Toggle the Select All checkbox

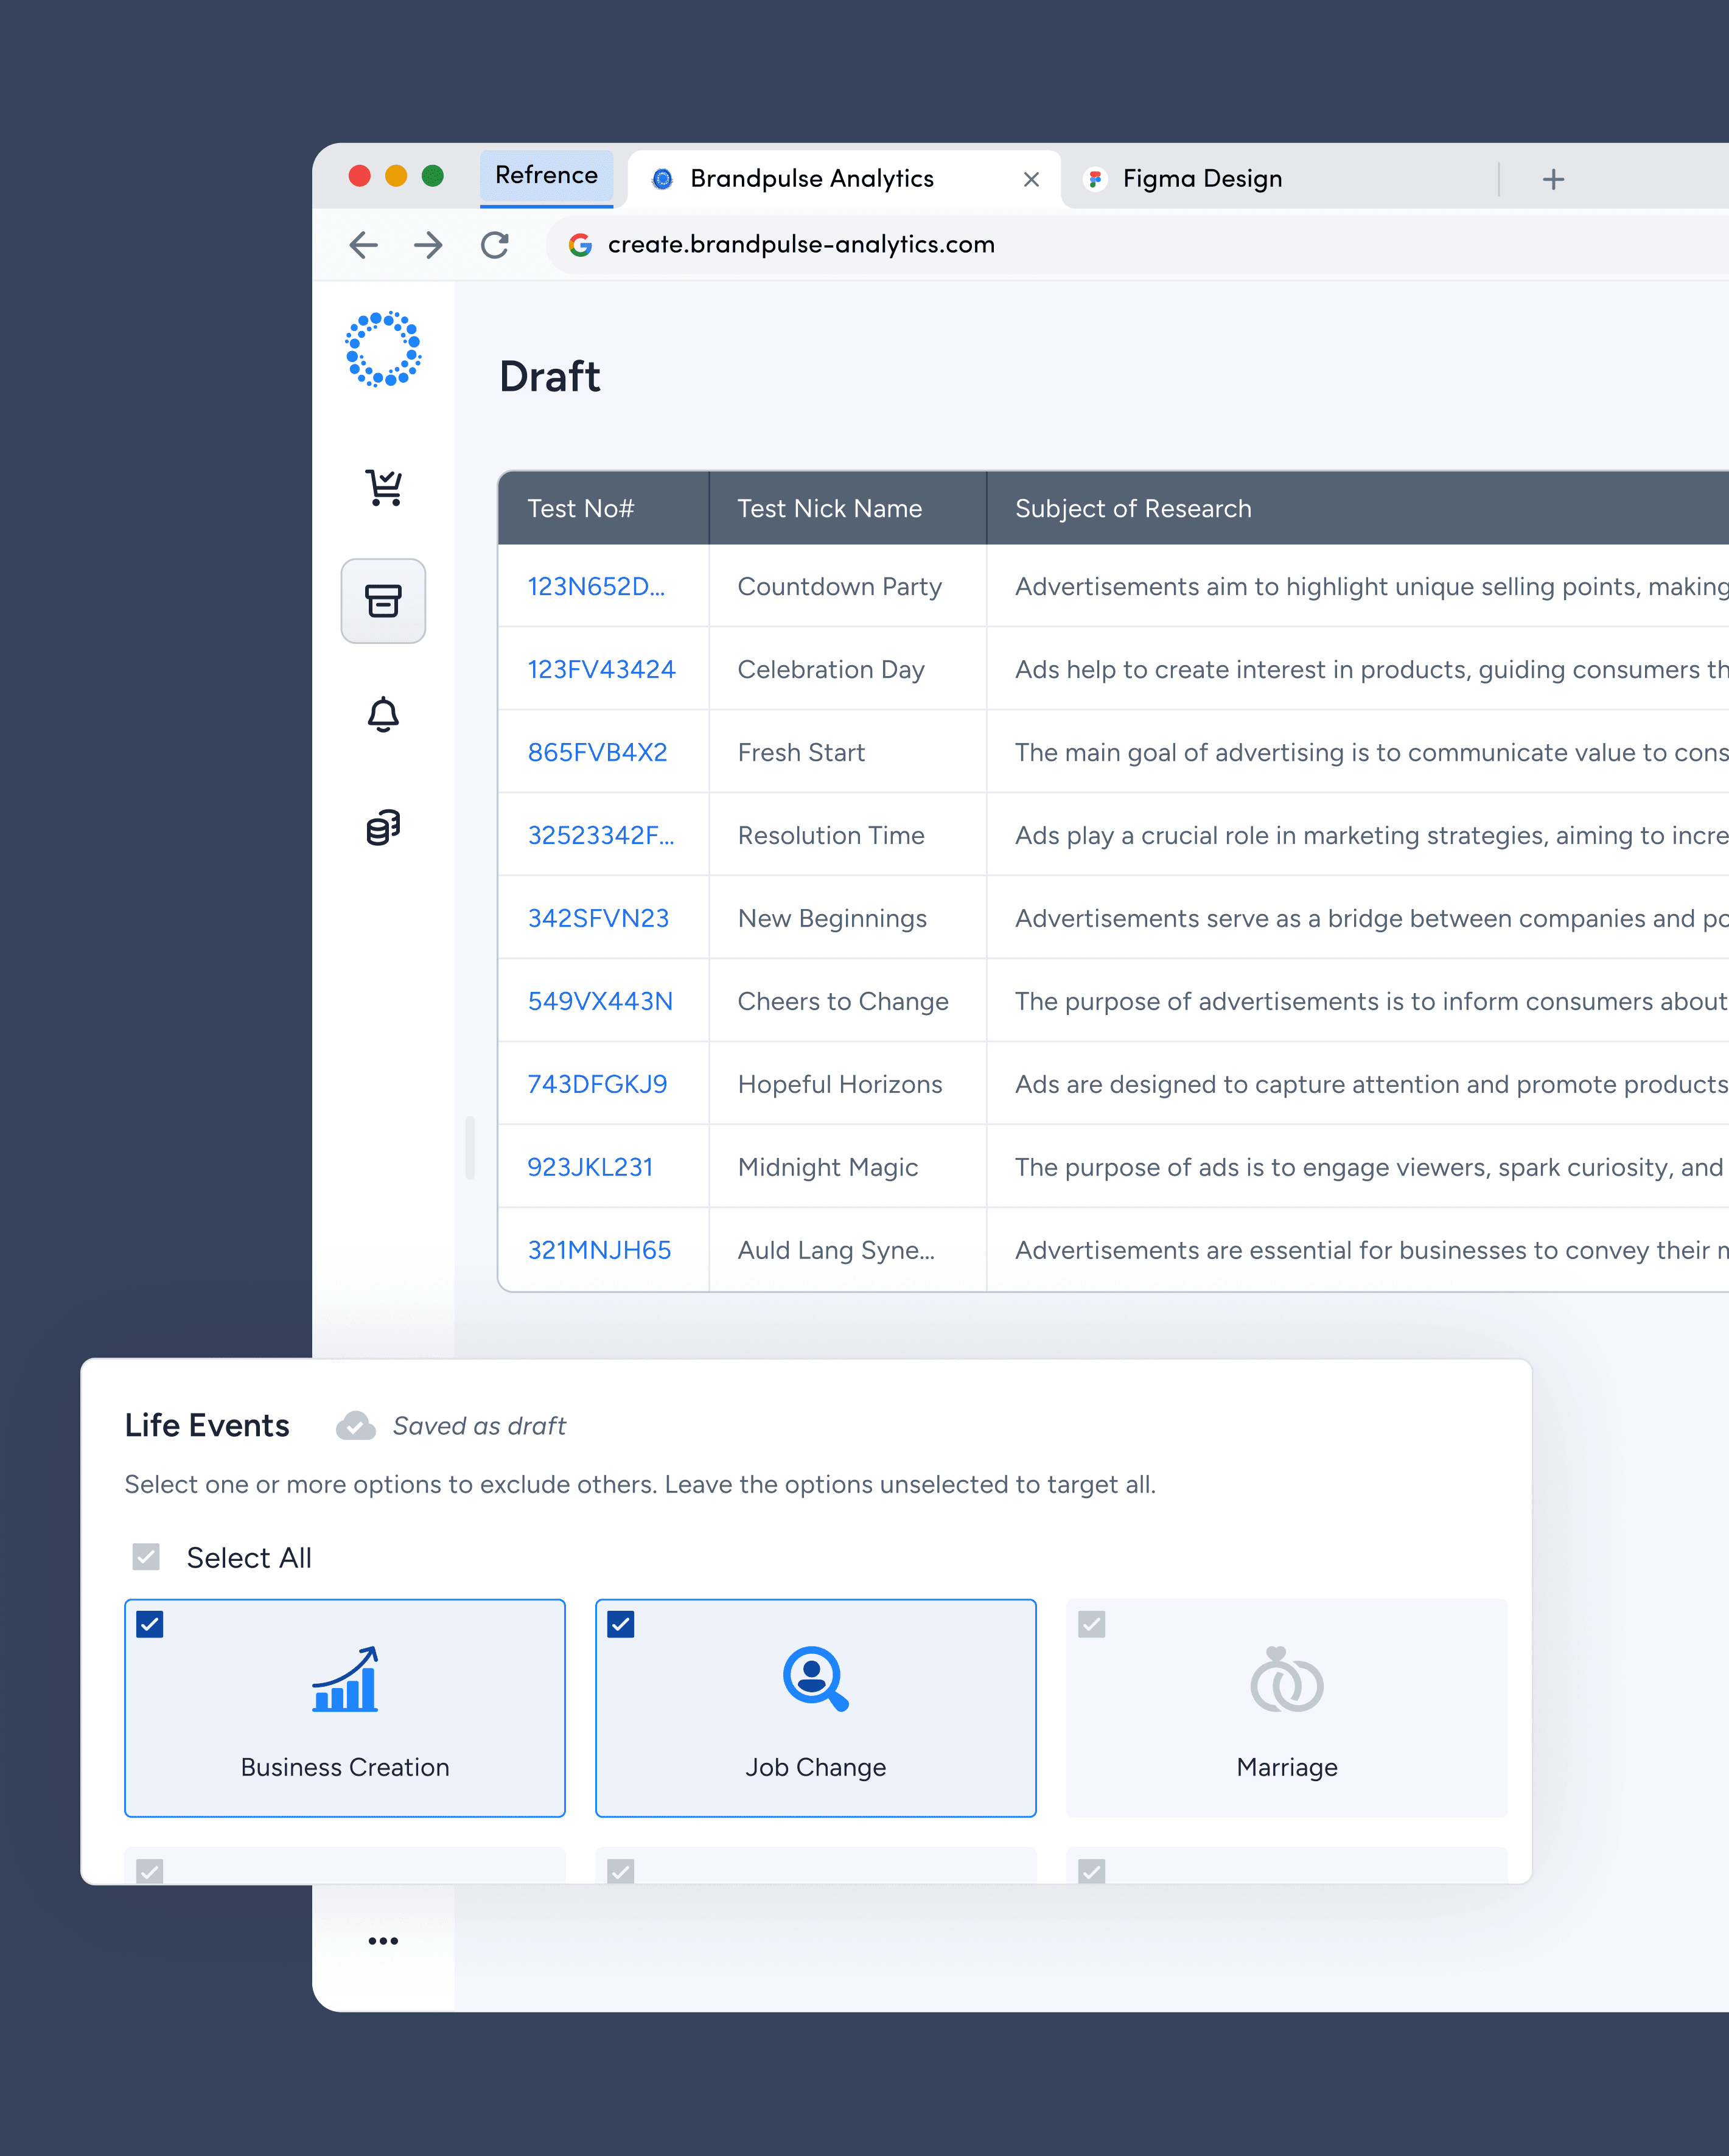click(146, 1557)
